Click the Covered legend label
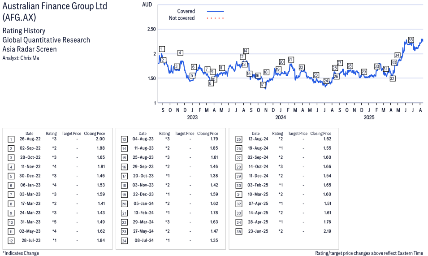 [x=186, y=11]
